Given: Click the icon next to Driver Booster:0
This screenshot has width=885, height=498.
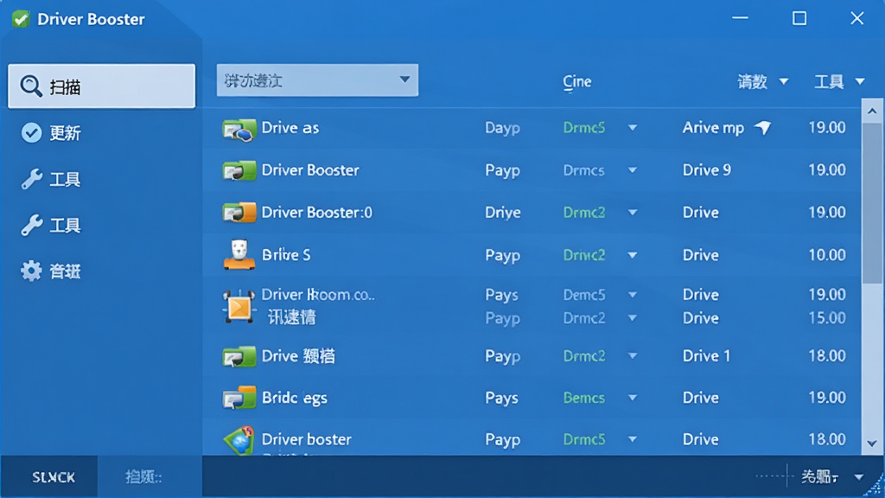Looking at the screenshot, I should (x=239, y=213).
